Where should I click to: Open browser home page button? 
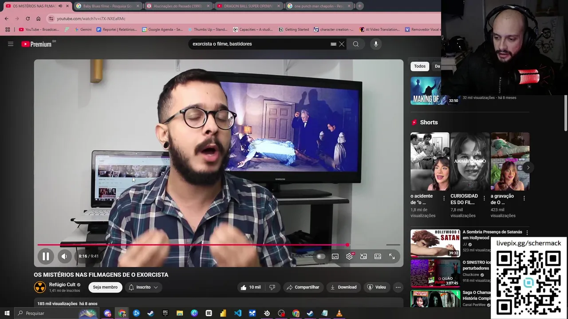pos(38,19)
